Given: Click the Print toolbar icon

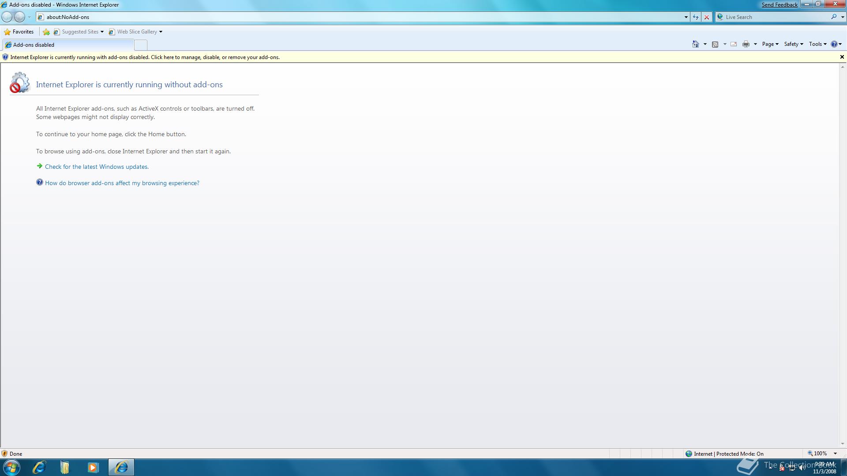Looking at the screenshot, I should click(x=746, y=44).
